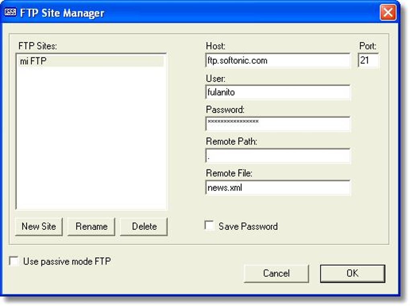Screen dimensions: 410x306
Task: Delete the selected FTP site
Action: click(x=144, y=226)
